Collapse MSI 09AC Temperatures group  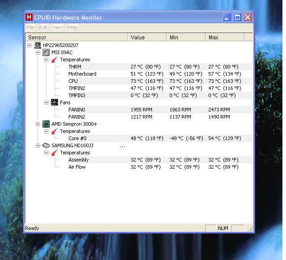point(46,60)
